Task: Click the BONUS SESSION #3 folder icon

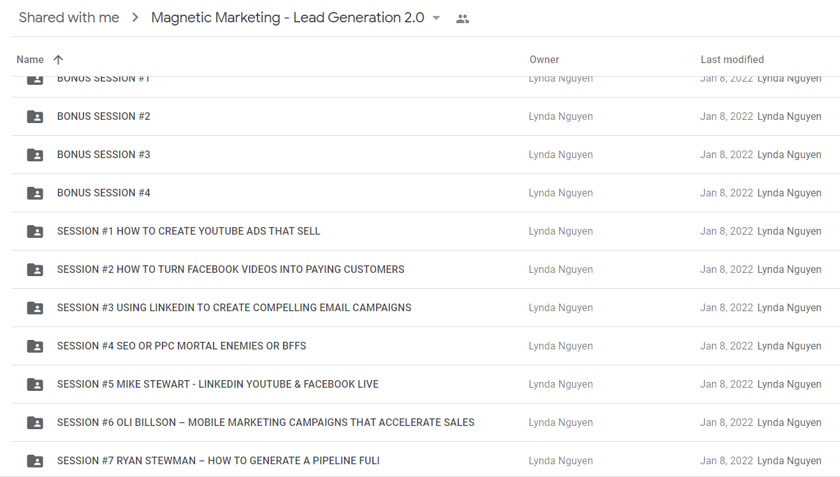Action: 35,155
